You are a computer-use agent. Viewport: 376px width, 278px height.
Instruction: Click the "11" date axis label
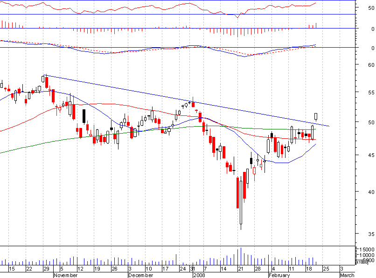coord(292,269)
